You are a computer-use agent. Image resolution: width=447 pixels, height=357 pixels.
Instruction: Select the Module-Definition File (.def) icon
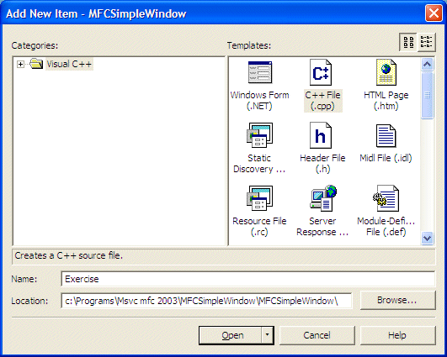[386, 198]
